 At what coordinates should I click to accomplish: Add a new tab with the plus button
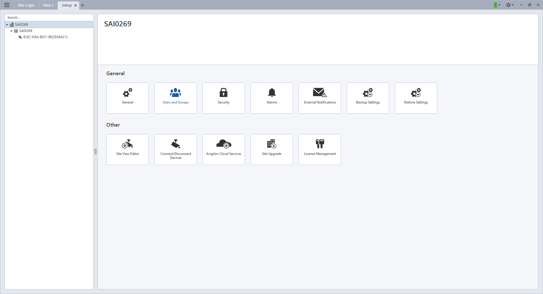click(x=82, y=5)
